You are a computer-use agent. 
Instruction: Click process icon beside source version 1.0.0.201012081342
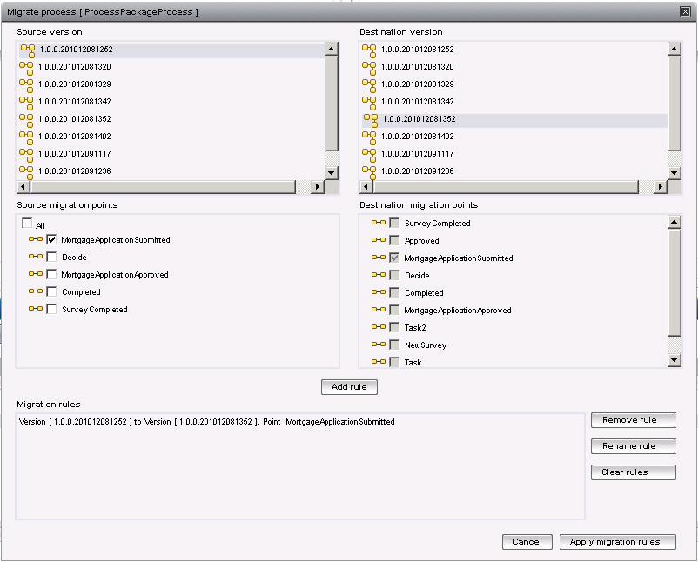[26, 103]
